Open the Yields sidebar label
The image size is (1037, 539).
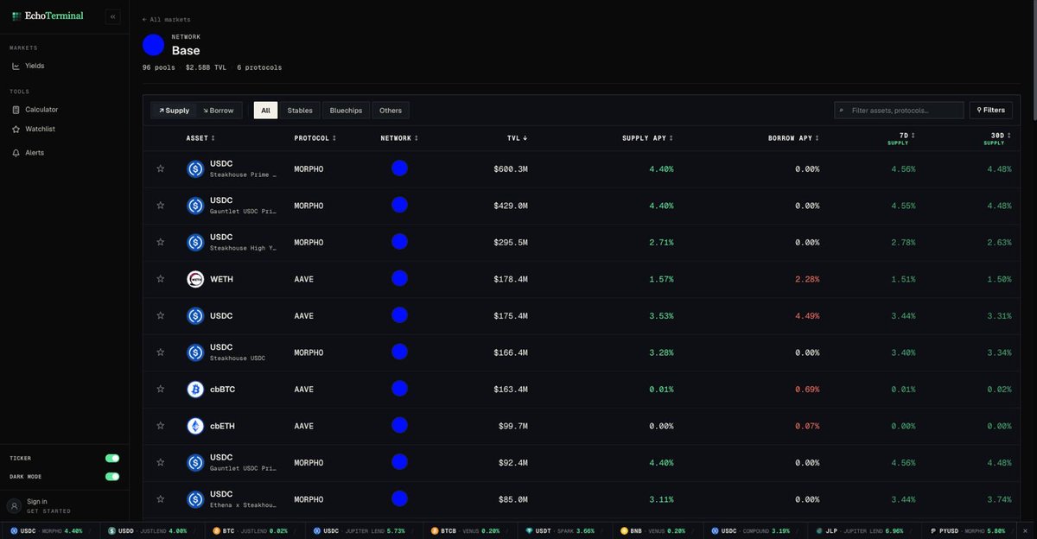pos(35,66)
